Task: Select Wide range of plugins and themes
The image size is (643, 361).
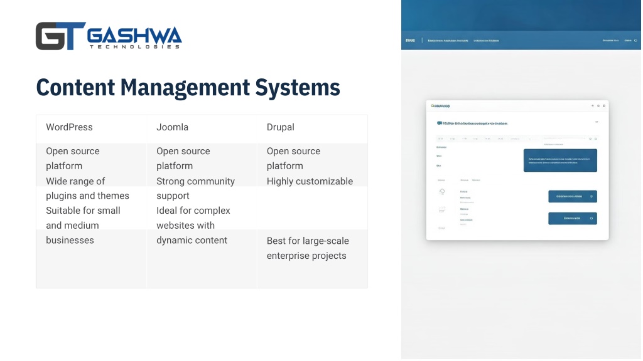Action: pyautogui.click(x=87, y=188)
